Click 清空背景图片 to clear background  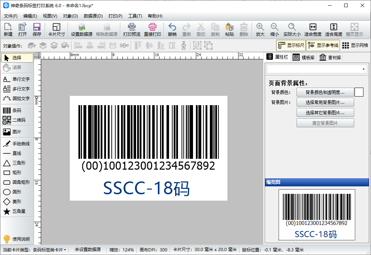coord(325,122)
